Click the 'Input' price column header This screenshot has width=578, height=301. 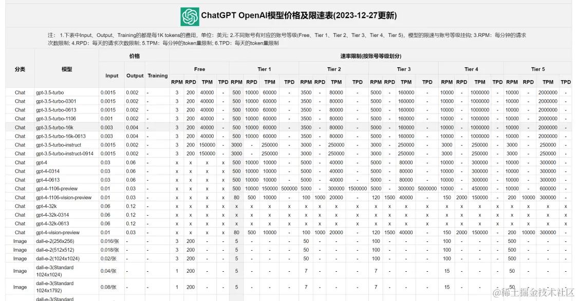coord(111,76)
